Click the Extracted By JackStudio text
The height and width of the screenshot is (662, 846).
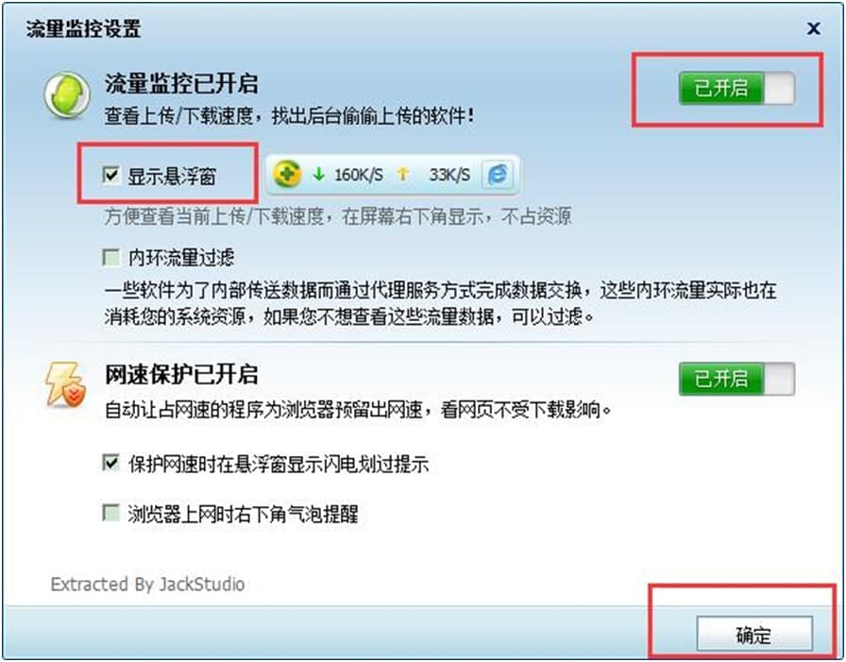point(148,584)
